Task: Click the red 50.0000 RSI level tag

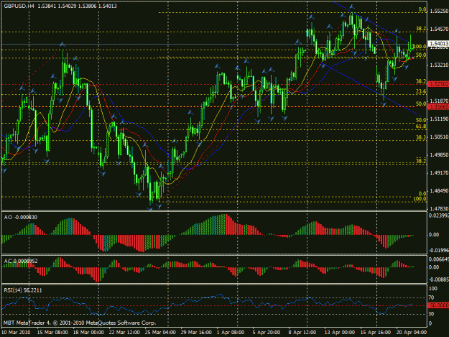Action: pyautogui.click(x=438, y=305)
